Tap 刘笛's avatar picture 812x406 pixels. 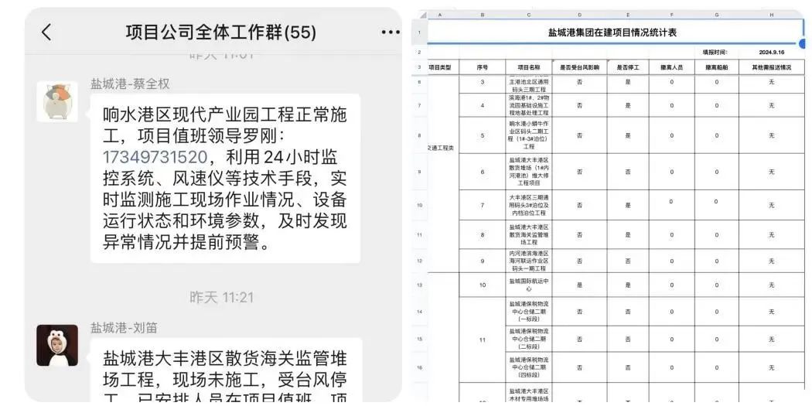(x=57, y=345)
